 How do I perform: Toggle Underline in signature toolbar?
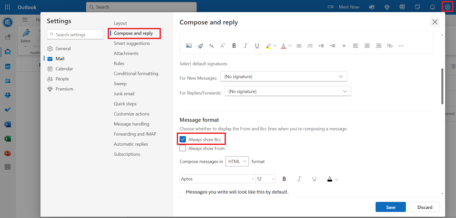pyautogui.click(x=257, y=46)
